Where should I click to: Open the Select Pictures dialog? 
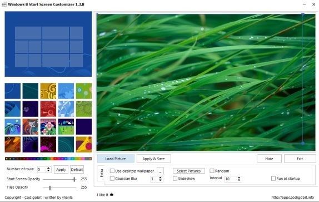coord(189,171)
